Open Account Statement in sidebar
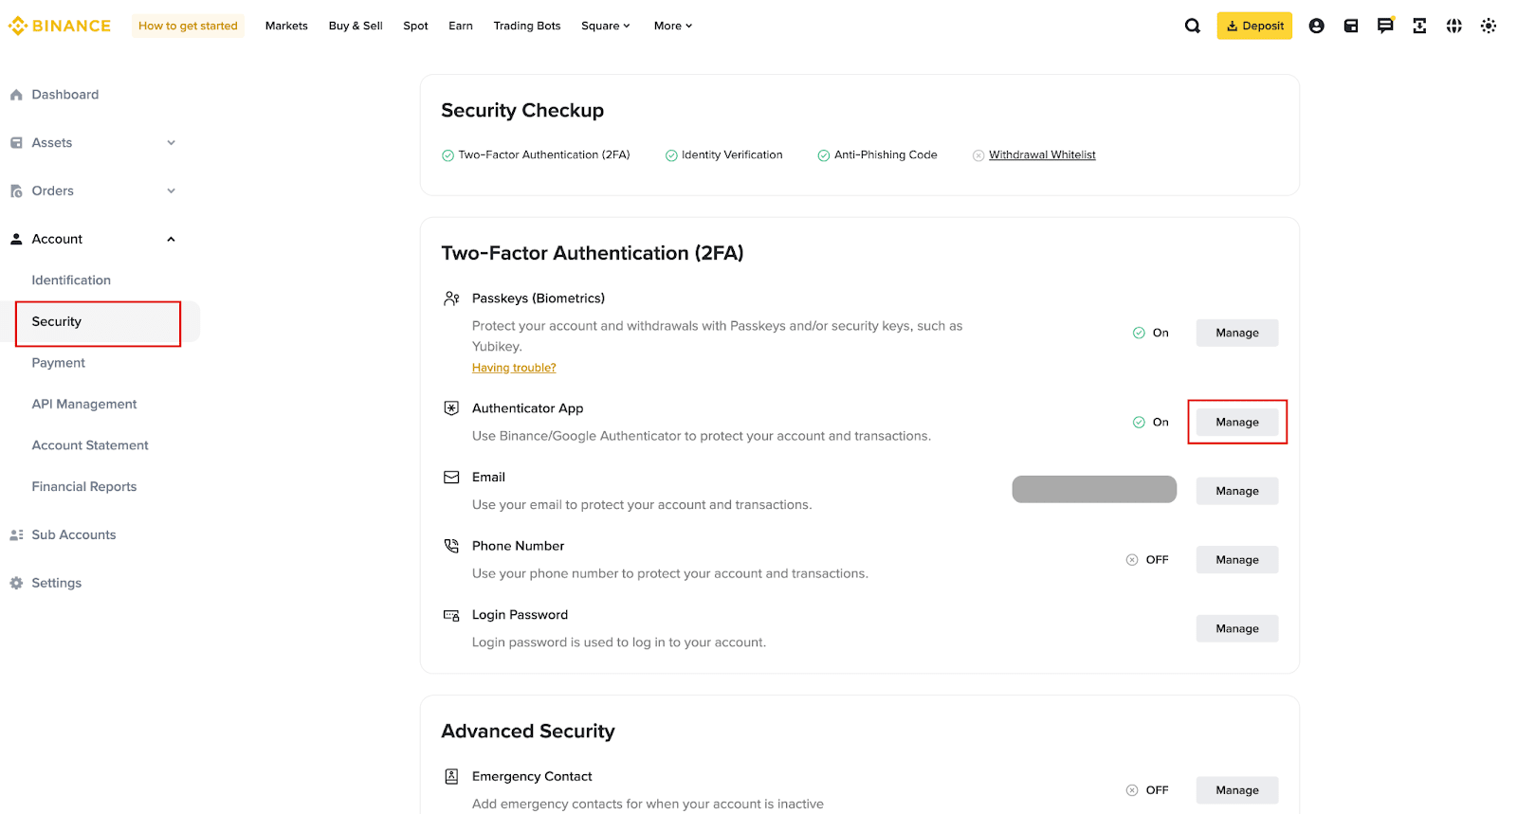Screen dimensions: 1517x814 (x=90, y=445)
